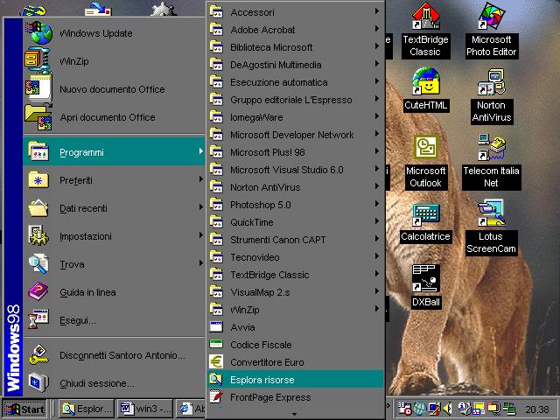Image resolution: width=560 pixels, height=420 pixels.
Task: Click the Nuovo documento Office icon
Action: pos(38,88)
